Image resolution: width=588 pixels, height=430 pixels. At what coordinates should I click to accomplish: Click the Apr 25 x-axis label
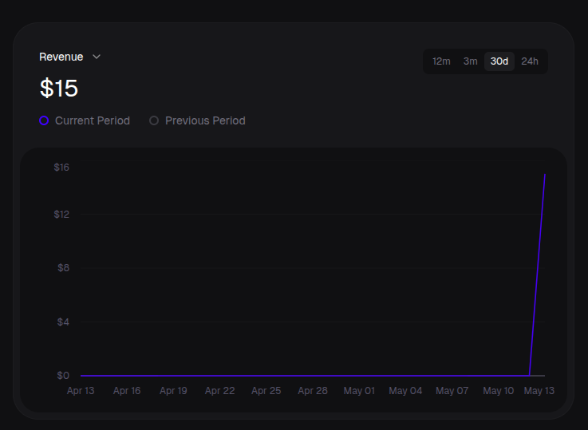(266, 391)
